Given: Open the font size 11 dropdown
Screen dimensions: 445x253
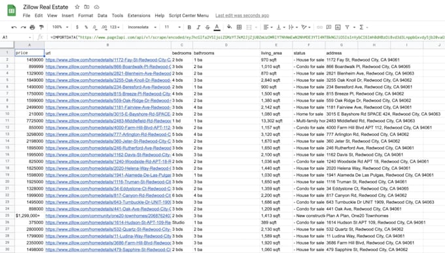Looking at the screenshot, I should (172, 27).
